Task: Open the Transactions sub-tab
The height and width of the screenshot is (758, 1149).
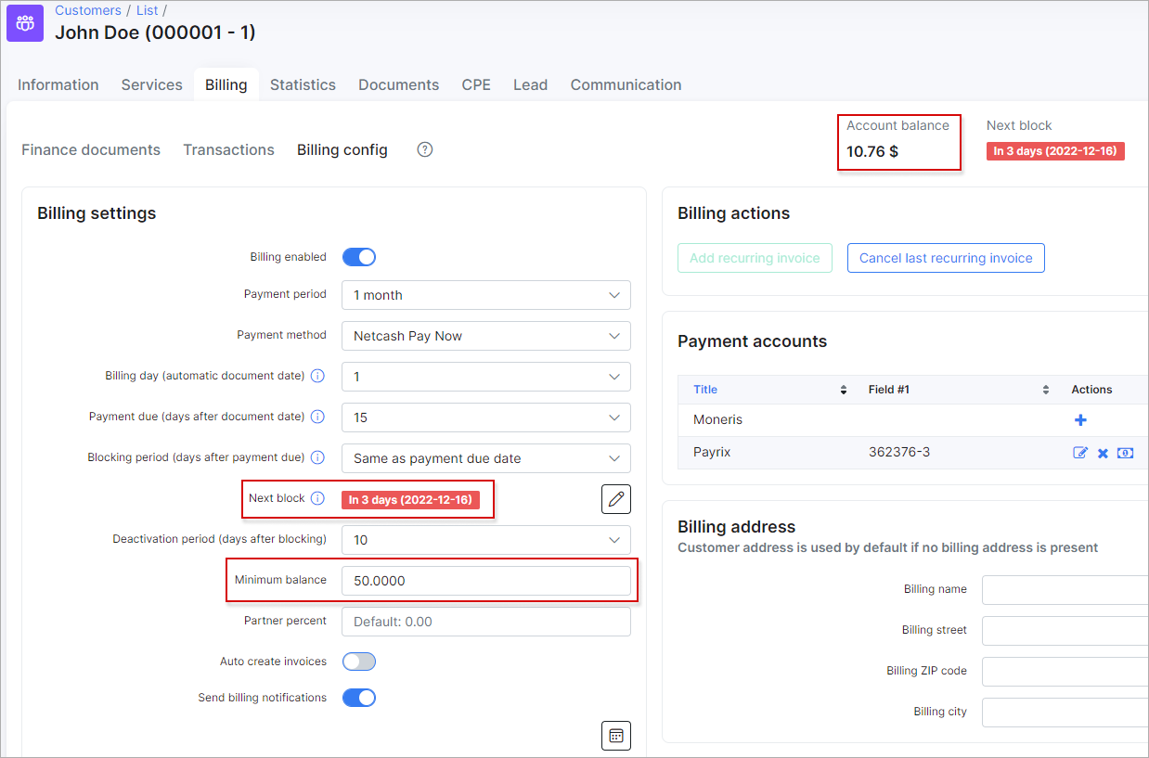Action: click(228, 149)
